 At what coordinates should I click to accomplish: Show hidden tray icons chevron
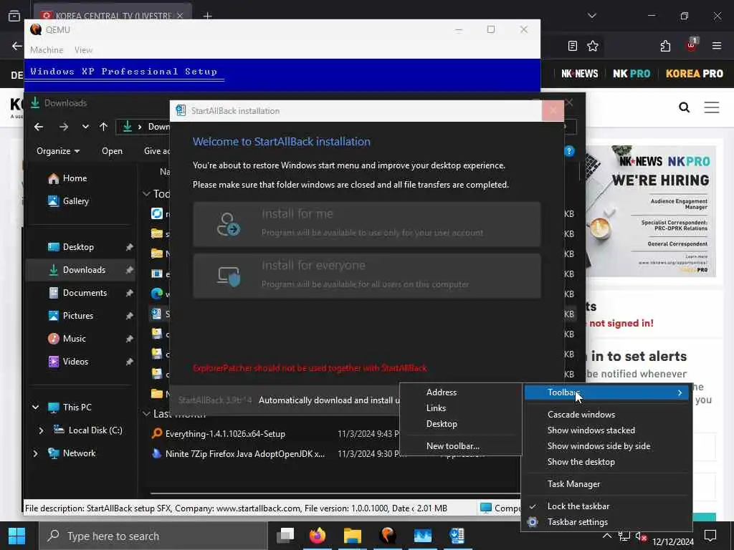pos(606,536)
